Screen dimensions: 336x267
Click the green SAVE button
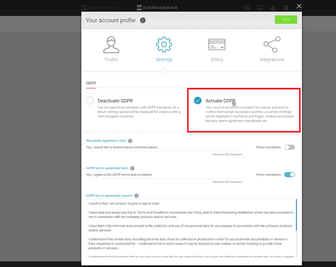286,20
